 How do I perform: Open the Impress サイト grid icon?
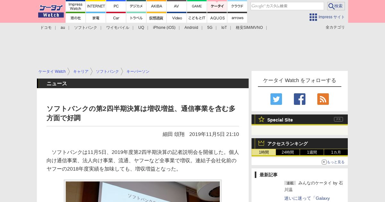313,17
